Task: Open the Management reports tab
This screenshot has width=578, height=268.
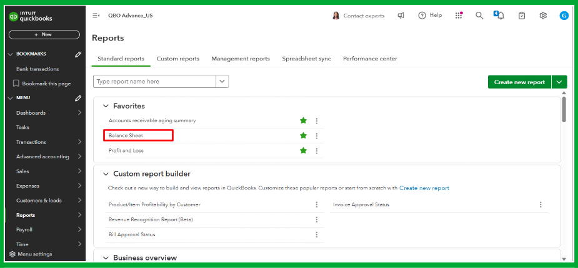Action: coord(241,59)
